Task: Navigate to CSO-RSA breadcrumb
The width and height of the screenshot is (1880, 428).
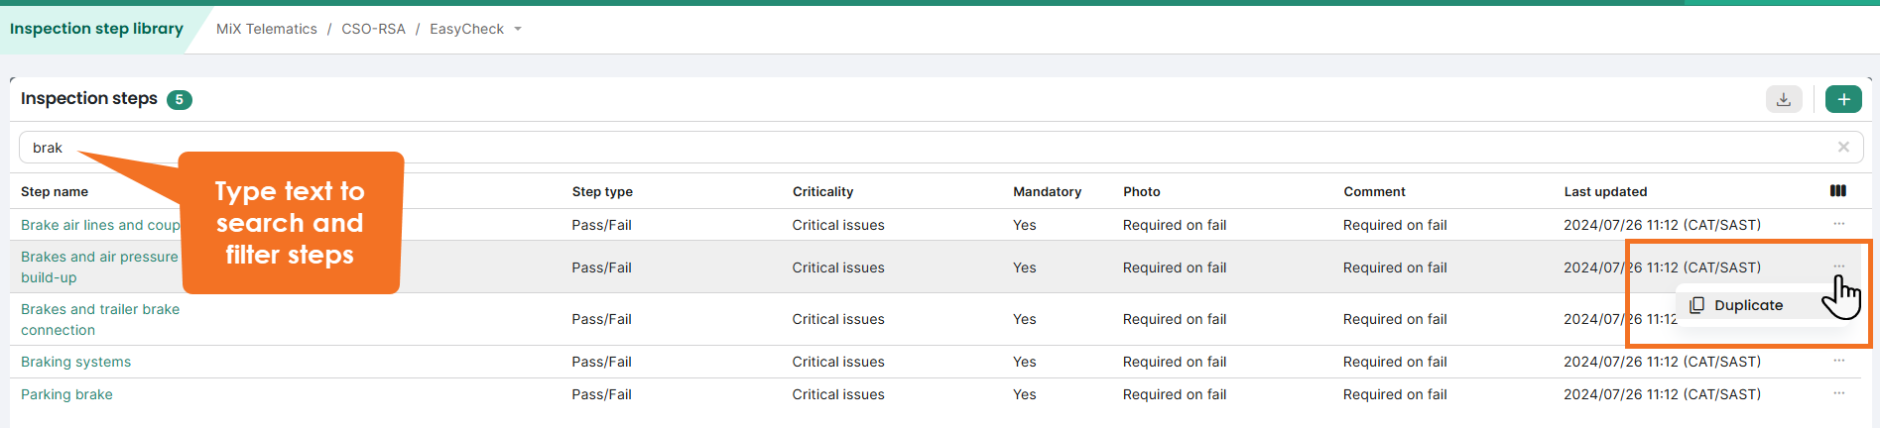Action: [373, 30]
